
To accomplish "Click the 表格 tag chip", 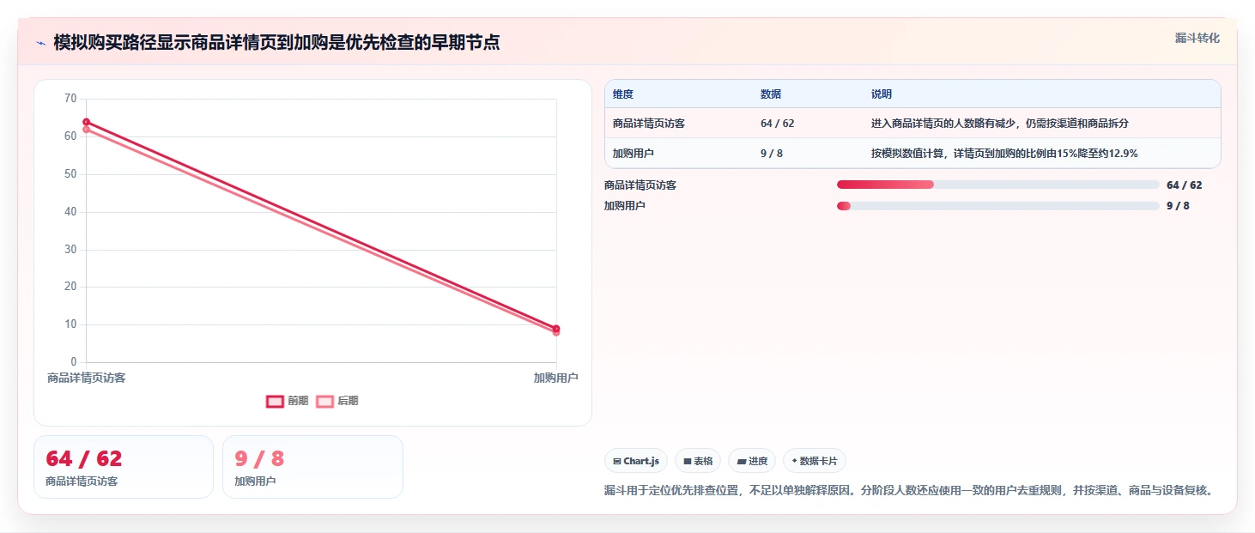I will pos(698,461).
